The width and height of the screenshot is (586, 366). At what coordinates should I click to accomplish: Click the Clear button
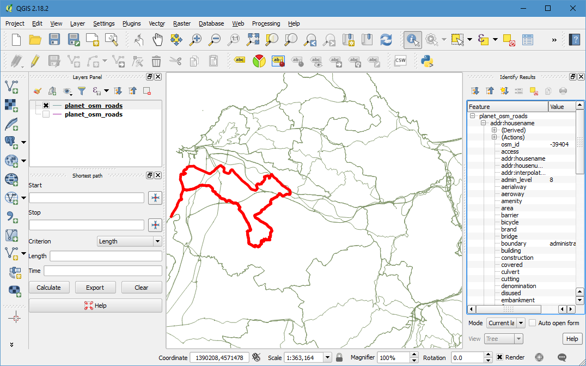click(x=141, y=288)
